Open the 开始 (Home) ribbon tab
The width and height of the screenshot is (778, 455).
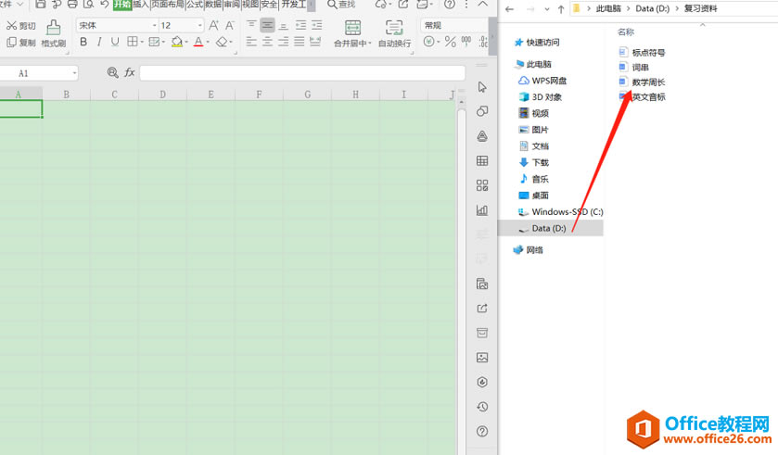[122, 5]
